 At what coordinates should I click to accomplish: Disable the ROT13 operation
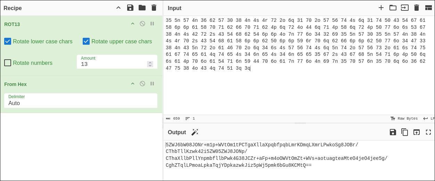click(142, 24)
